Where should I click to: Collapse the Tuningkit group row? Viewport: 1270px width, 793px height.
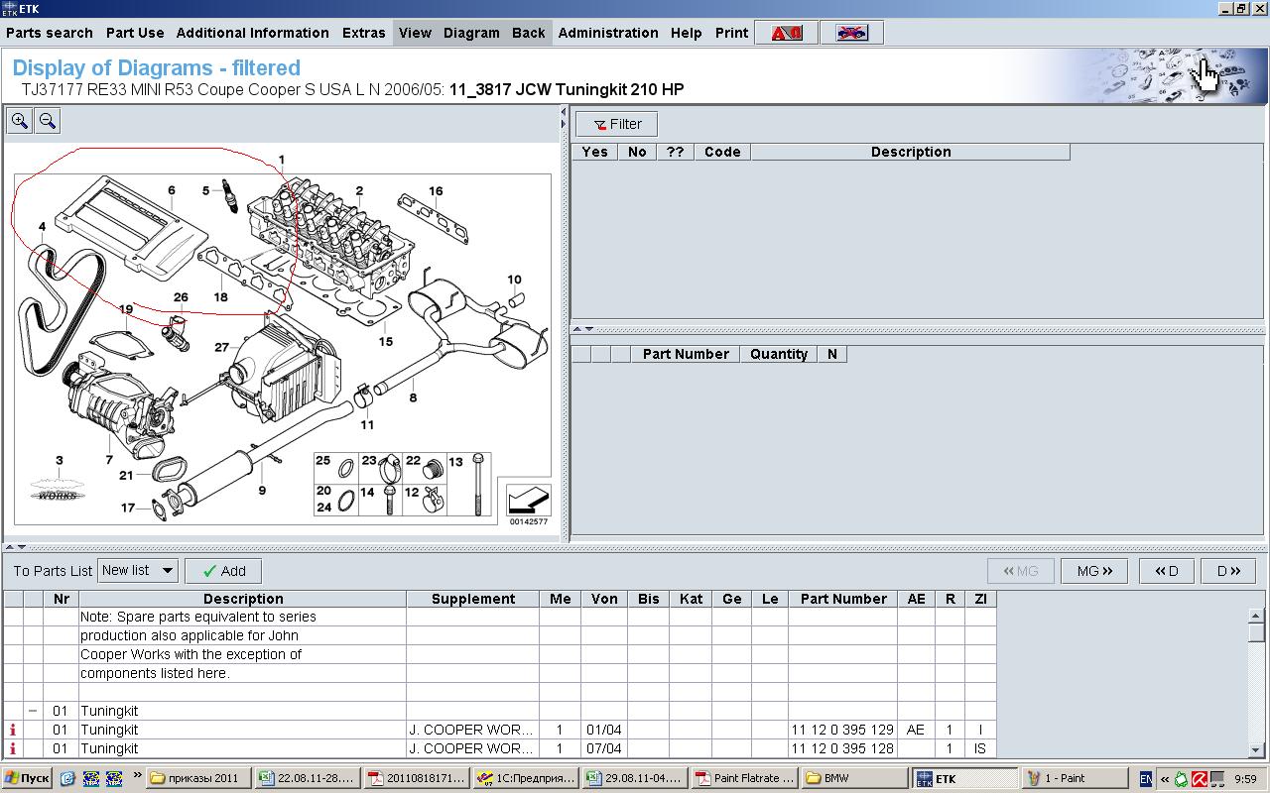[33, 711]
